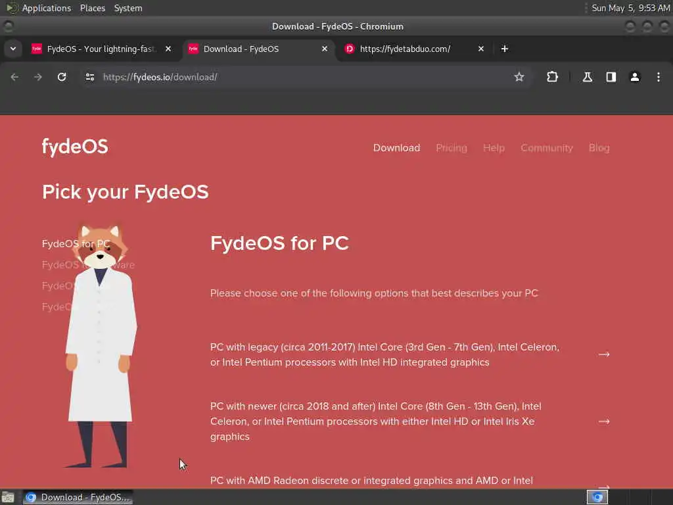Click the 'FydeOS for PC' section heading
Screen dimensions: 673x505
(279, 243)
